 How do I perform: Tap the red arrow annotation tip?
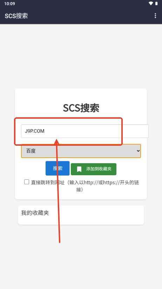point(57,140)
